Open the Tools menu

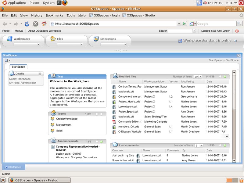[71, 16]
